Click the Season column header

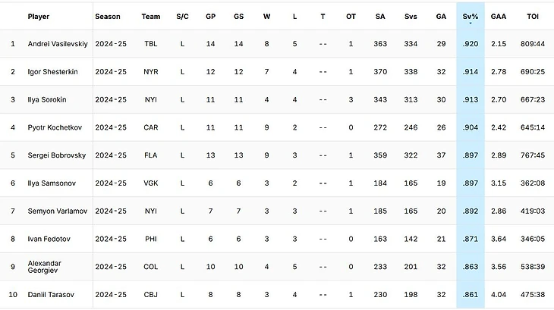click(x=108, y=16)
